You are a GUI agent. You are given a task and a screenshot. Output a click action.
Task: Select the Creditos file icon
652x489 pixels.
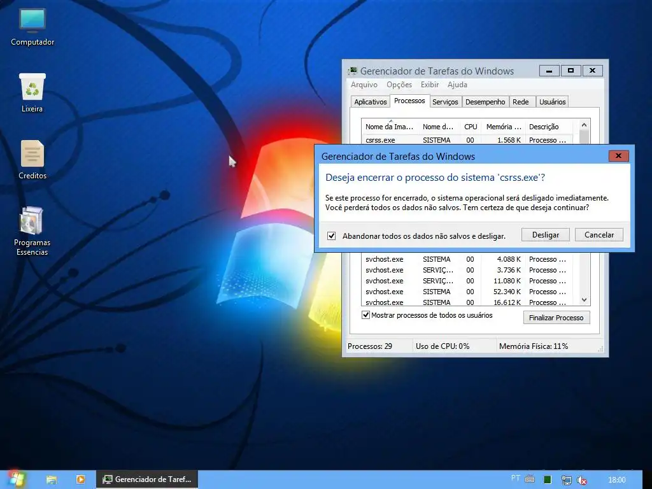click(x=32, y=160)
